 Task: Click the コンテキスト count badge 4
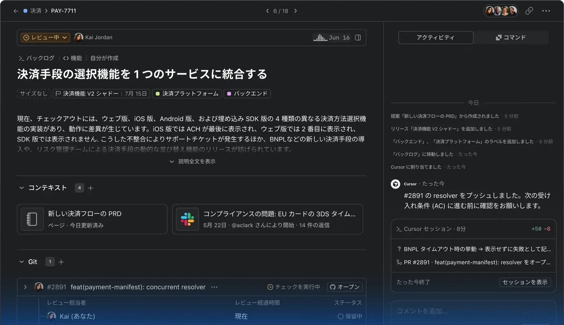[x=79, y=188]
